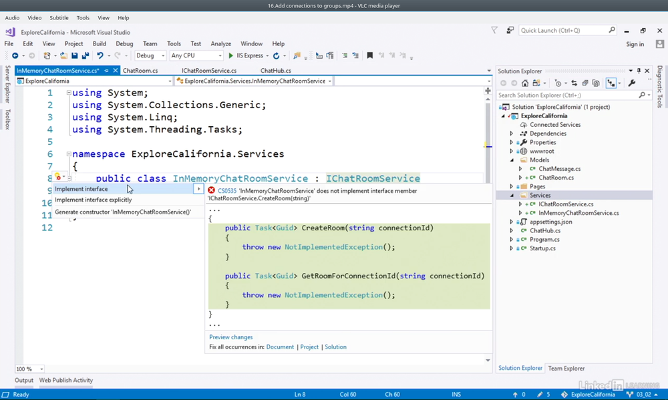Toggle bookmark using the toolbar bookmark icon

369,56
